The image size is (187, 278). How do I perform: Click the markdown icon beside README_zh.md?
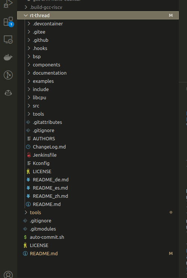coord(28,196)
